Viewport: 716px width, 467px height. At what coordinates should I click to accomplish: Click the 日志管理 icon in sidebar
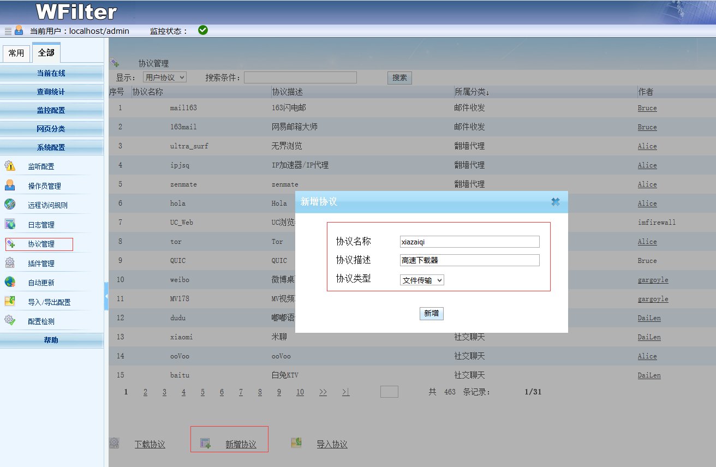[x=10, y=224]
